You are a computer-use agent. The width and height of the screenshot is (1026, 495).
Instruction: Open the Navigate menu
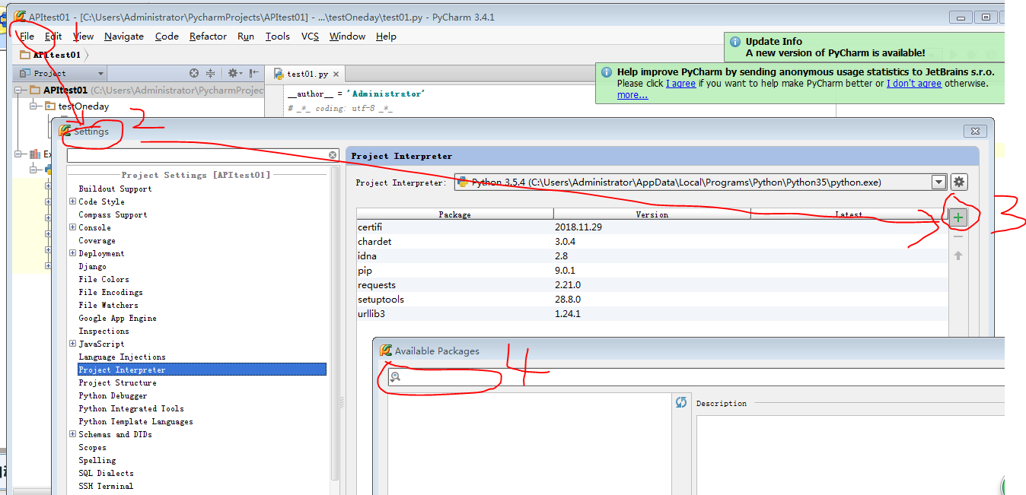coord(124,36)
